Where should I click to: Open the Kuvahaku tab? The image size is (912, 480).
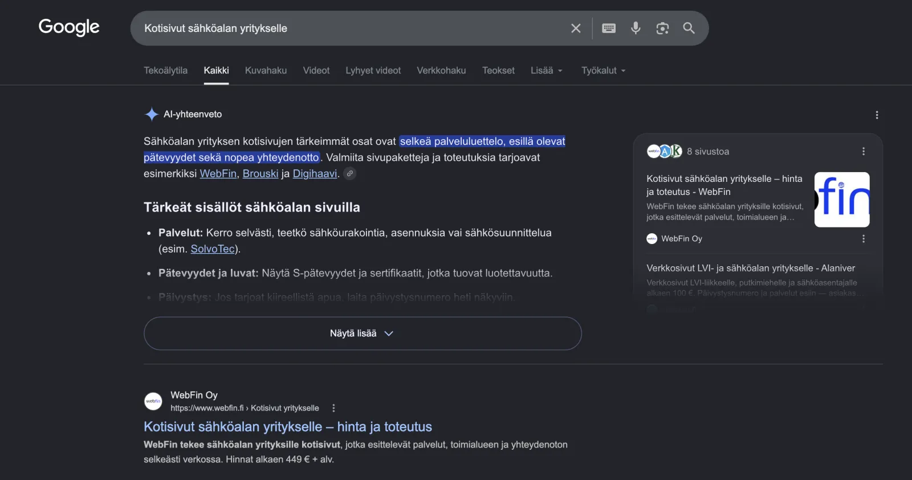[x=266, y=70]
